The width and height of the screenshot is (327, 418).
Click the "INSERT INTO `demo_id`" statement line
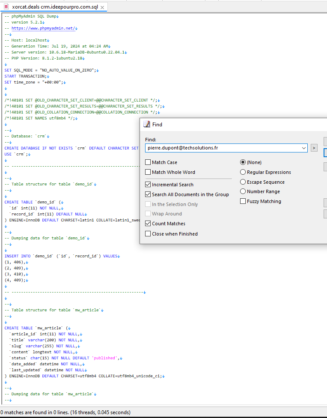62,256
